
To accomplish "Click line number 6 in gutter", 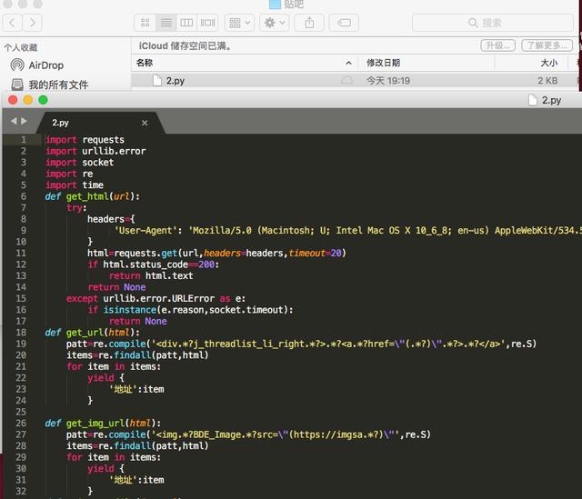I will pos(24,196).
